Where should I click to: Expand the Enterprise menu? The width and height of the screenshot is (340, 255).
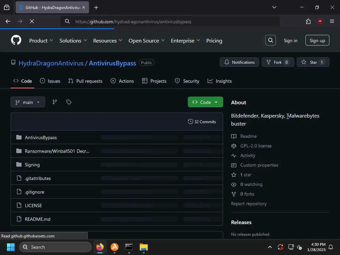(x=185, y=41)
